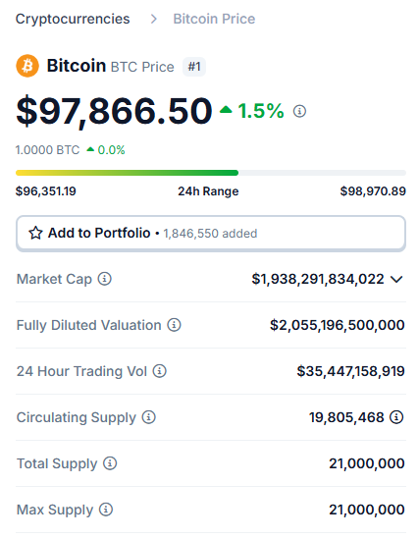Expand Market Cap chevron dropdown
418x539 pixels.
(x=396, y=280)
